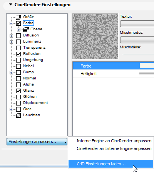This screenshot has width=154, height=173.
Task: Click the Leuchten gradient icon
Action: (18, 115)
